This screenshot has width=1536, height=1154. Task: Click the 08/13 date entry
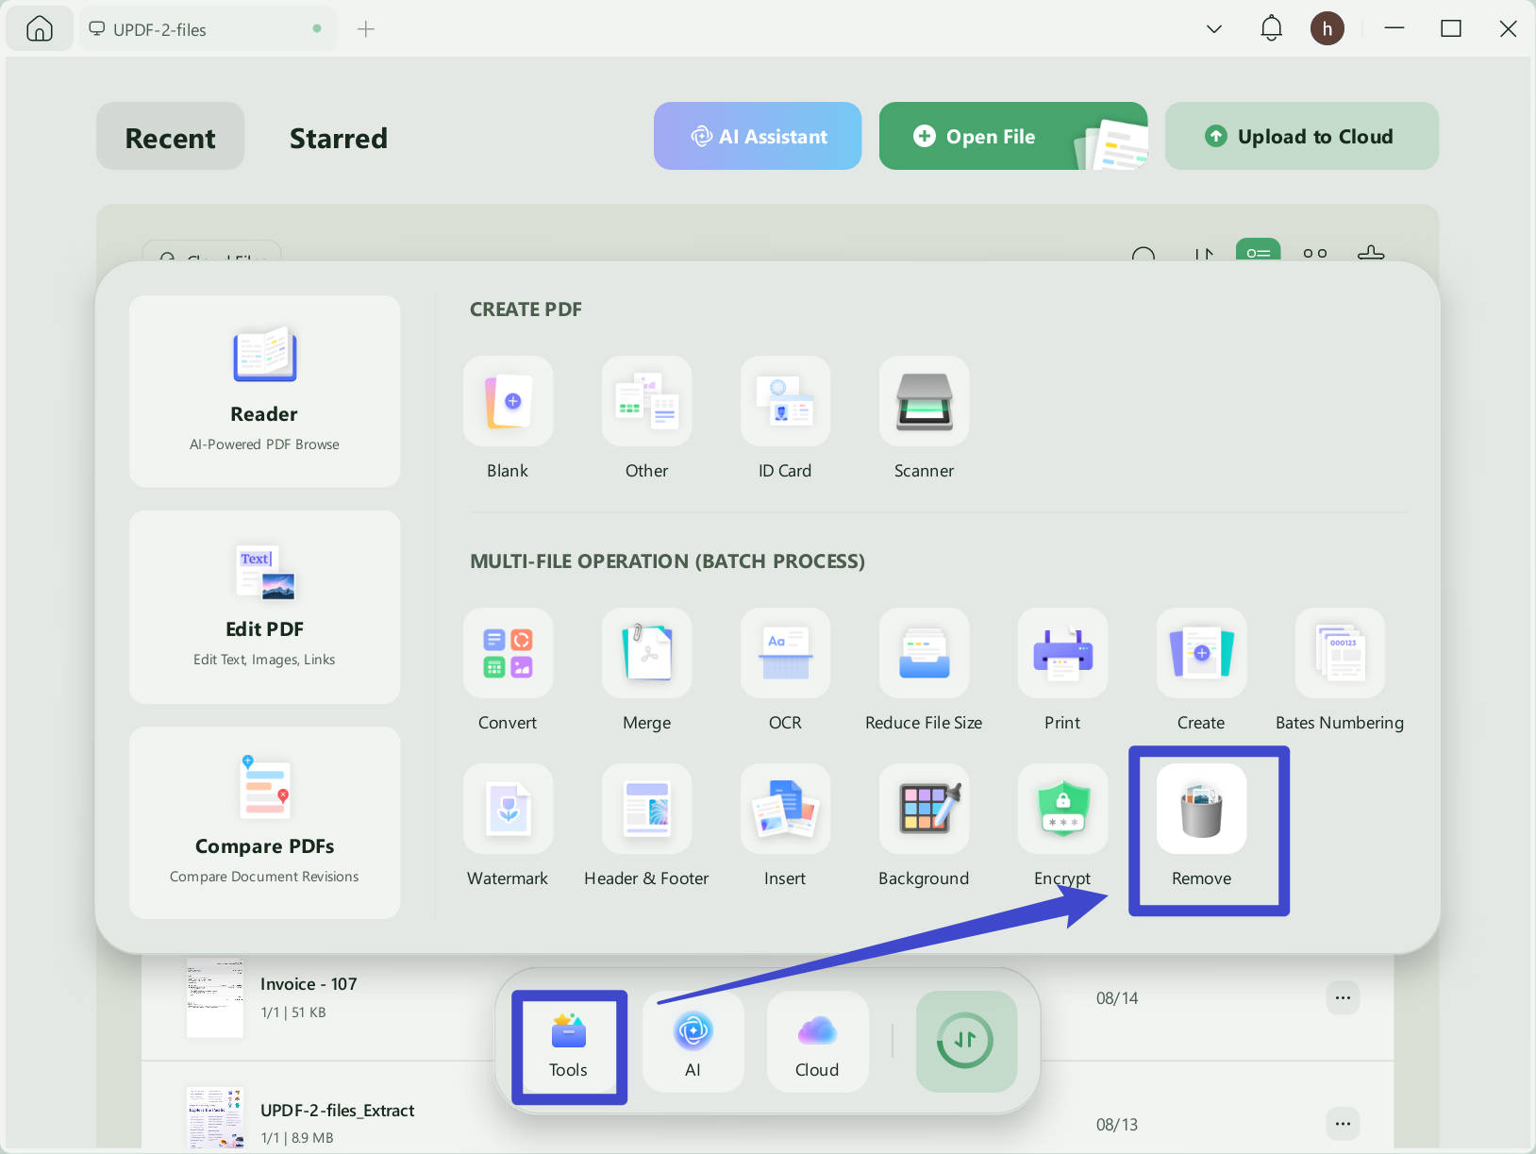click(x=1117, y=1125)
